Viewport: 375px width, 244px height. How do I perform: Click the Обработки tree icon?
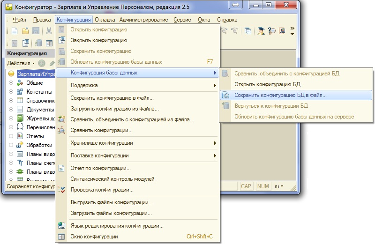(x=20, y=145)
